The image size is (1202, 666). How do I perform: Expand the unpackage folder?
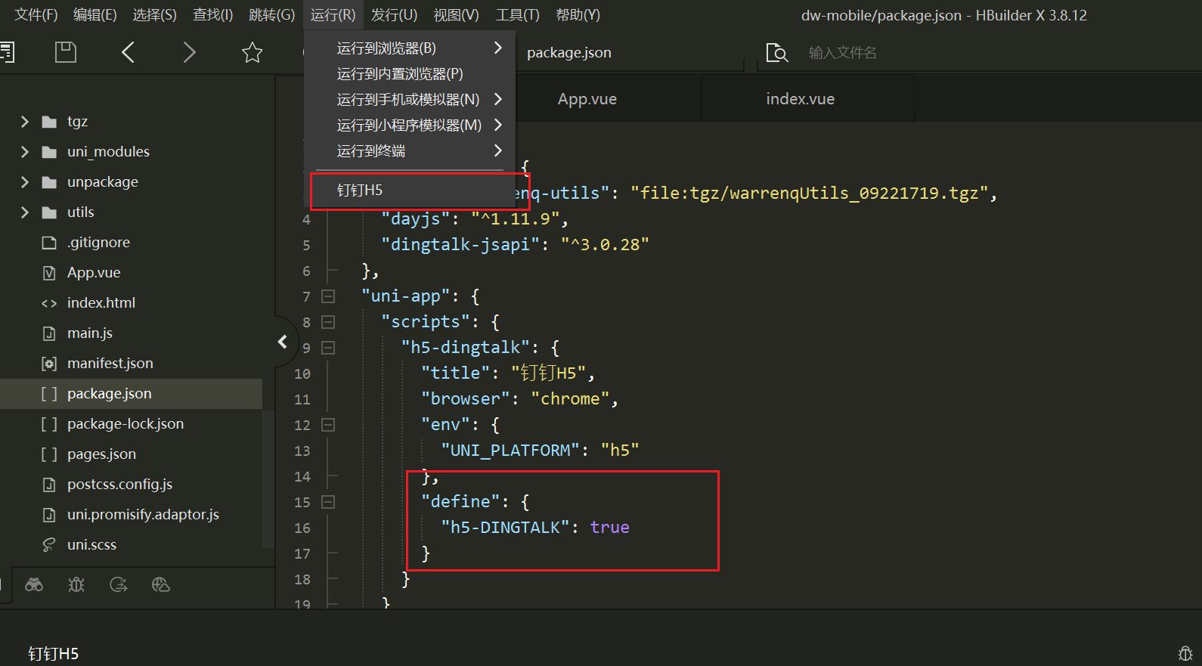(x=25, y=182)
